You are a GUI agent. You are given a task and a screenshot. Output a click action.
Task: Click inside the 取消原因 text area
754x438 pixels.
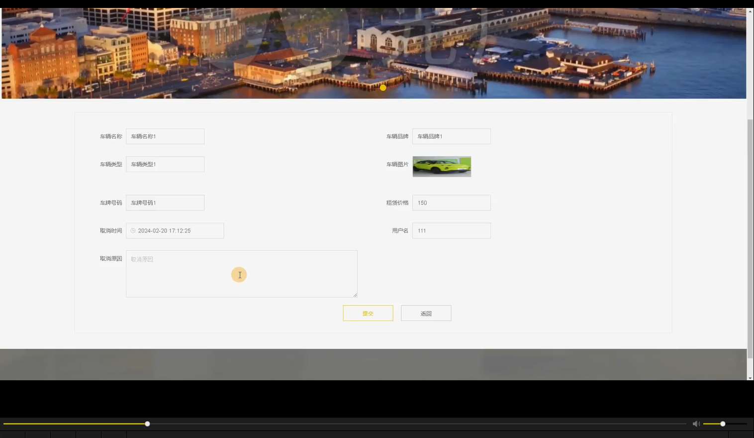[242, 274]
